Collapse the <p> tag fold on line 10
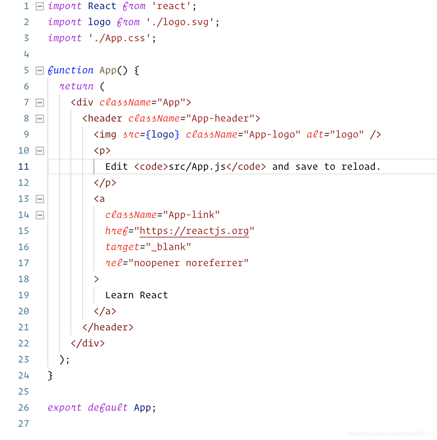The height and width of the screenshot is (440, 437). 40,151
